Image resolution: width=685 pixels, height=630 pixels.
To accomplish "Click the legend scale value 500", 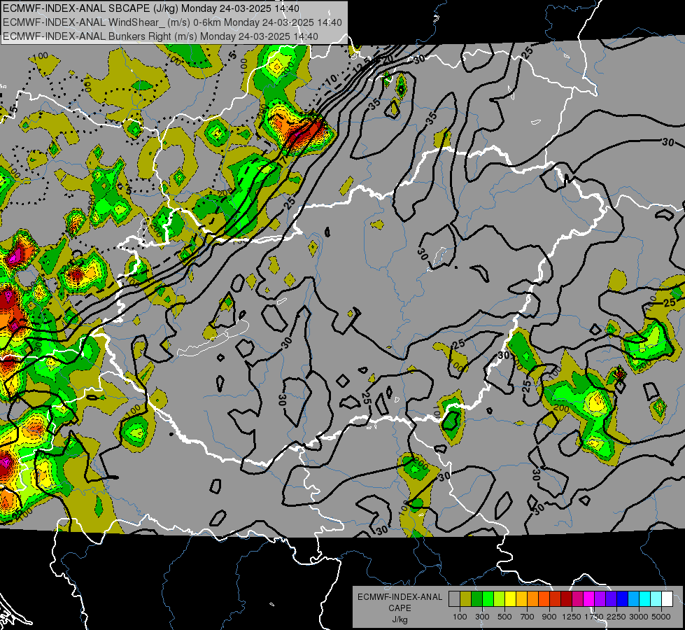I will pos(504,617).
